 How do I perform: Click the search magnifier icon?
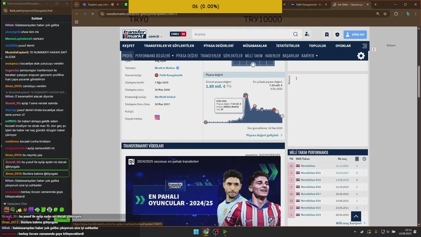tap(295, 34)
